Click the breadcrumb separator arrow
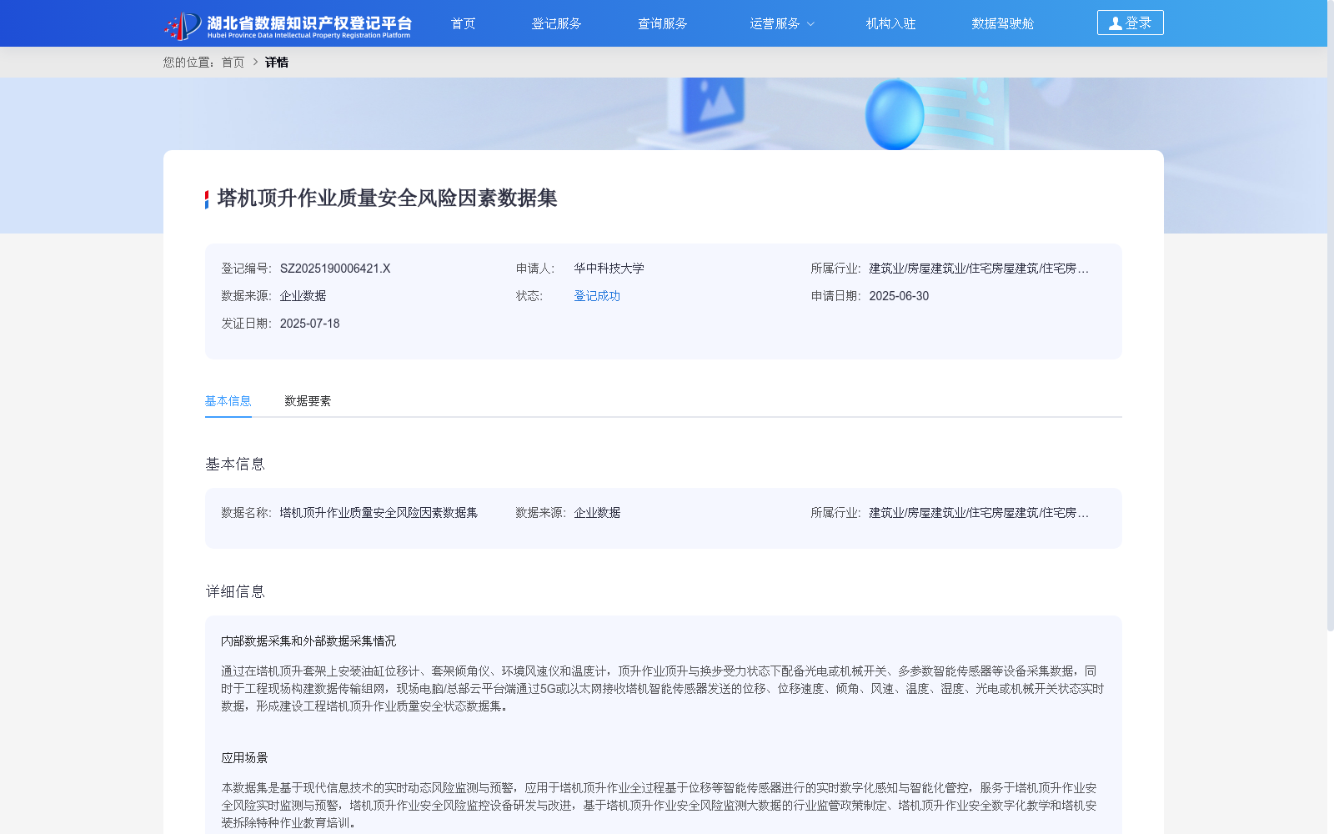 click(255, 62)
